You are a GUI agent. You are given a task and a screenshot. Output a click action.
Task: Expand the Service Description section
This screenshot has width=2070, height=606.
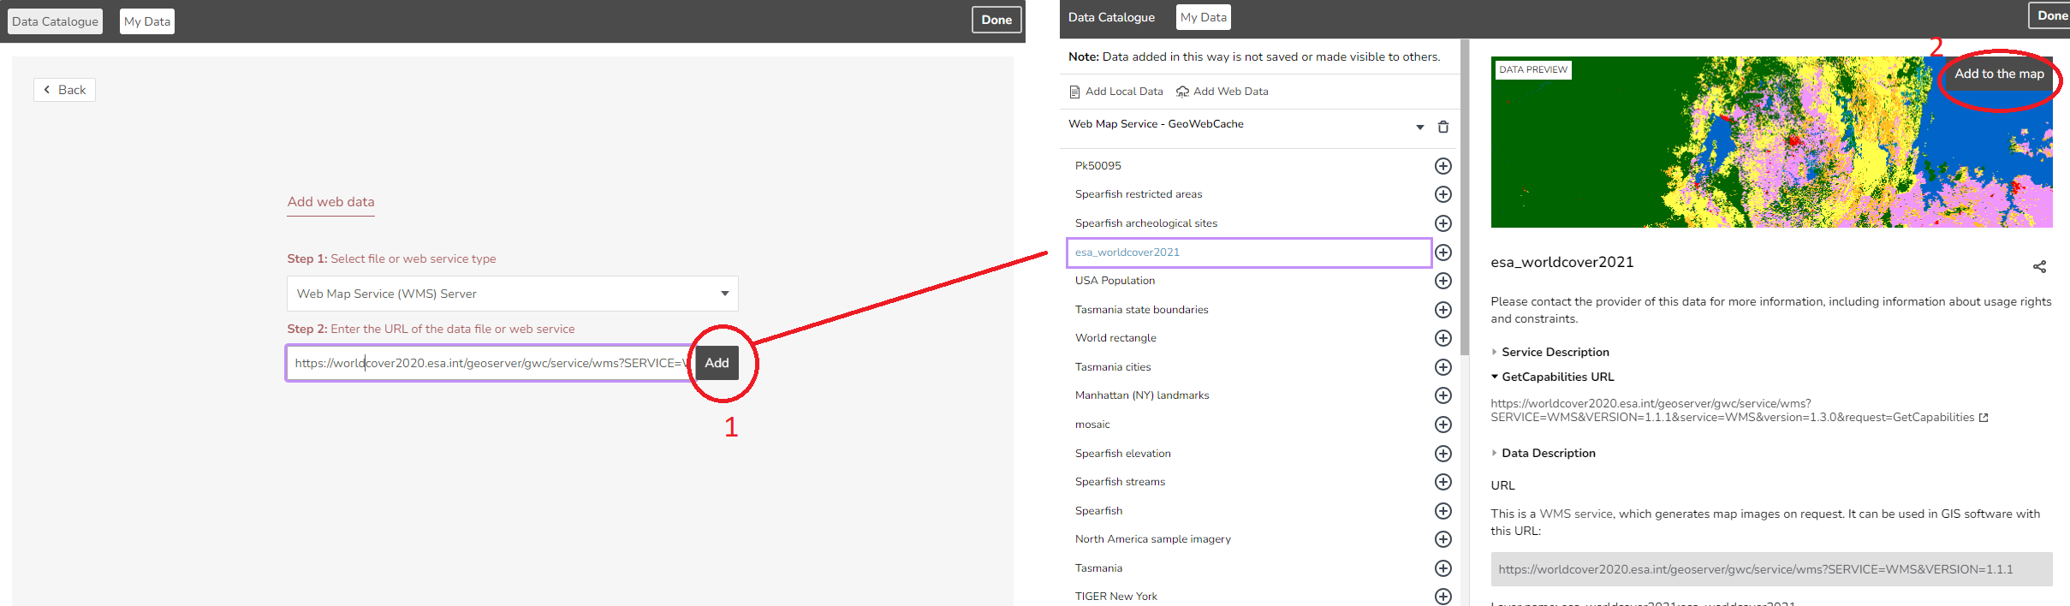click(x=1555, y=352)
